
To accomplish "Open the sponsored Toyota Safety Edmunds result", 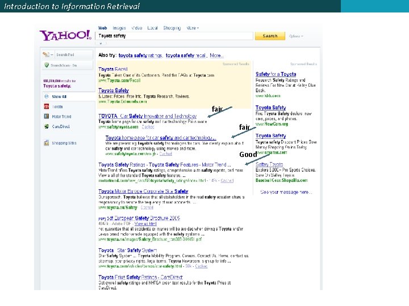I will (x=114, y=91).
